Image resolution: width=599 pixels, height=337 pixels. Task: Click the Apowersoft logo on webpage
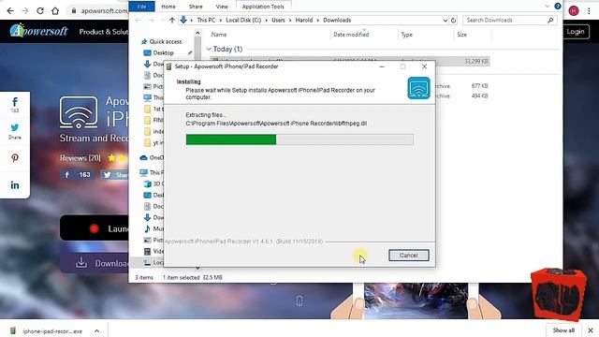[39, 31]
